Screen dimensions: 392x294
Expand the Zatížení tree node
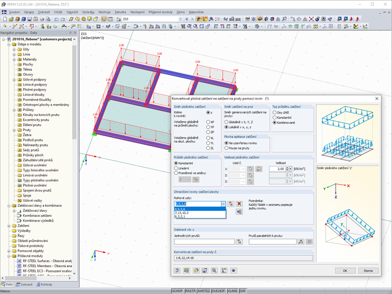tap(9, 226)
